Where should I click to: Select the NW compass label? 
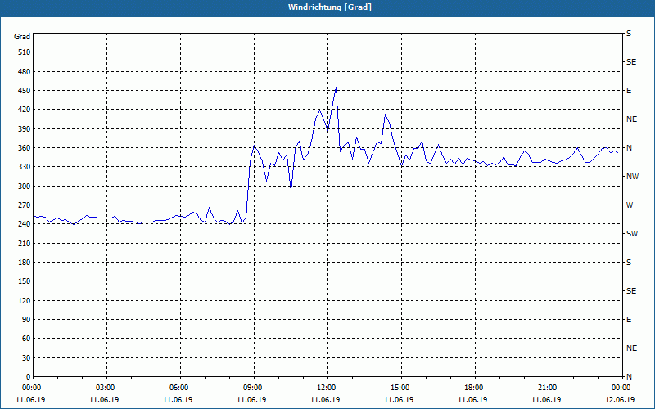click(632, 177)
